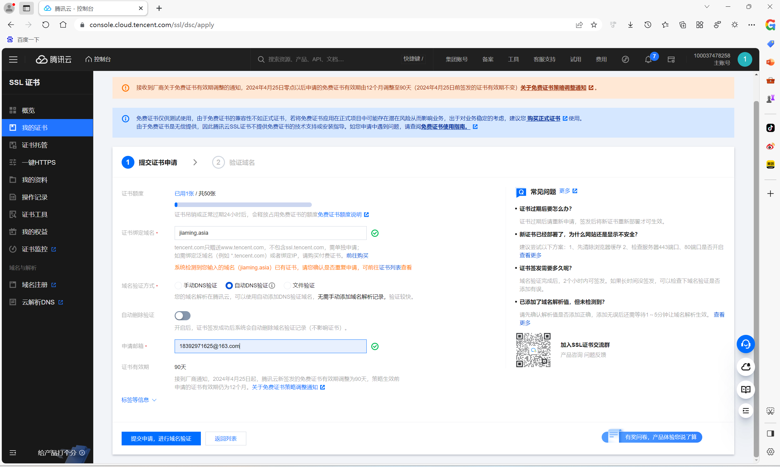Open the customer service headset floating icon
The width and height of the screenshot is (780, 467).
745,344
